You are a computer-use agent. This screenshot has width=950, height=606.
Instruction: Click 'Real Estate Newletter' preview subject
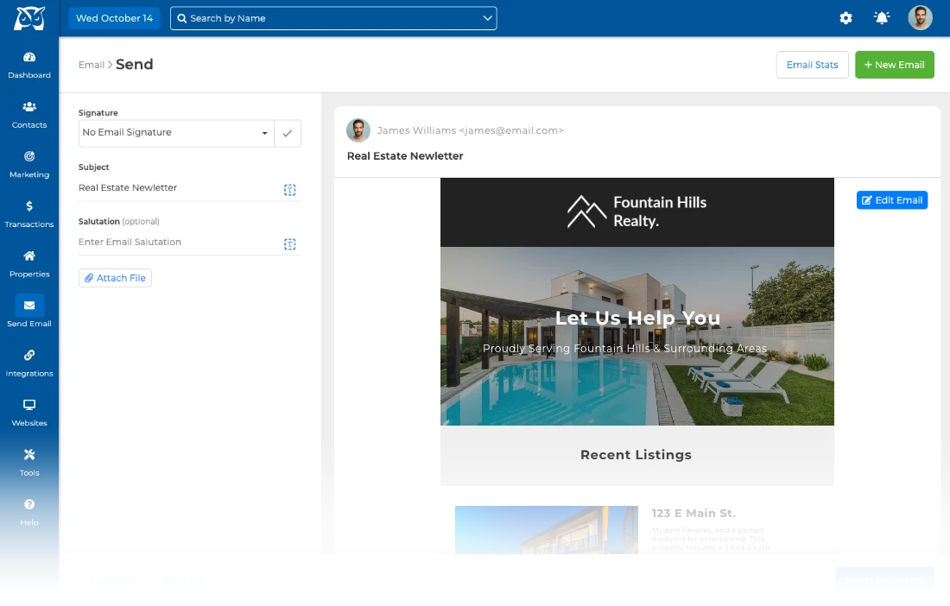(x=405, y=156)
